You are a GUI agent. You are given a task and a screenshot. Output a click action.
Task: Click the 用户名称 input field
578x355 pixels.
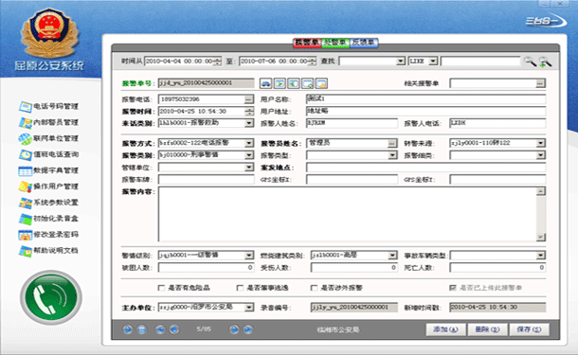pyautogui.click(x=425, y=98)
